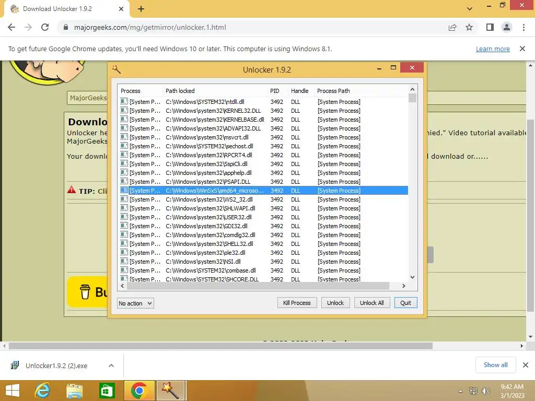535x401 pixels.
Task: Click the padlock site info icon
Action: pos(66,27)
